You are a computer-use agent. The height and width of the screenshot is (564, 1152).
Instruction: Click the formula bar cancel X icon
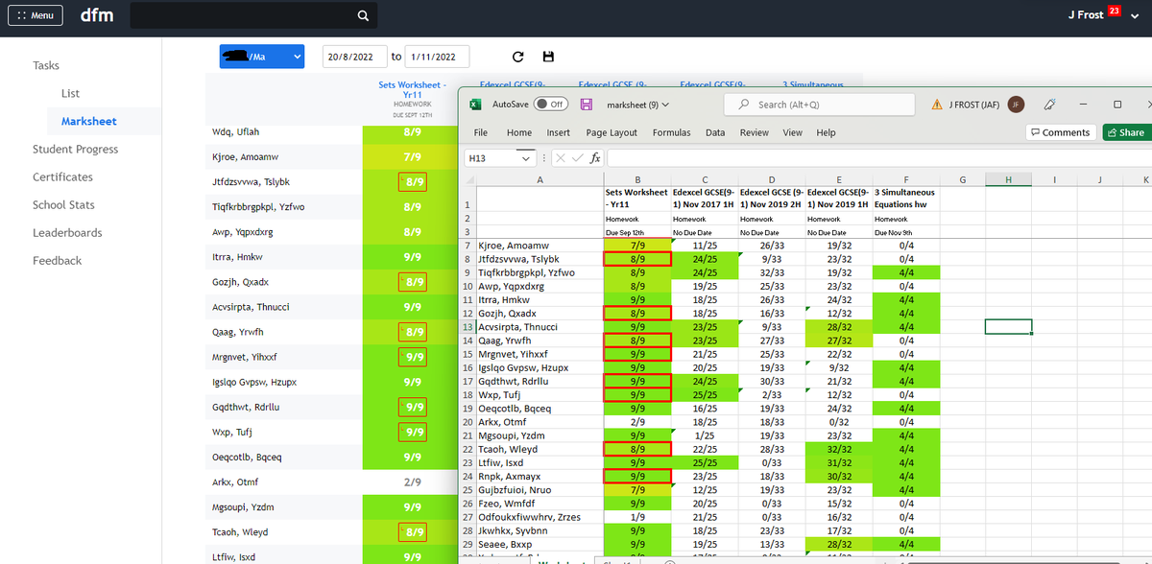click(x=560, y=158)
